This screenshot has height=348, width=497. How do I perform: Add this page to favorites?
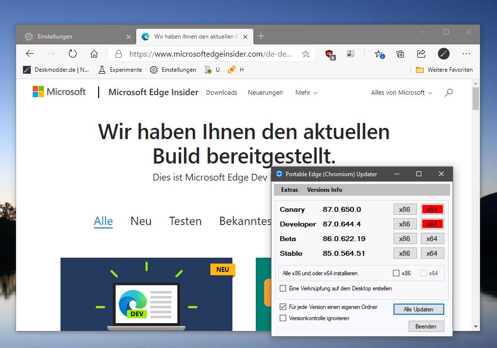(306, 54)
